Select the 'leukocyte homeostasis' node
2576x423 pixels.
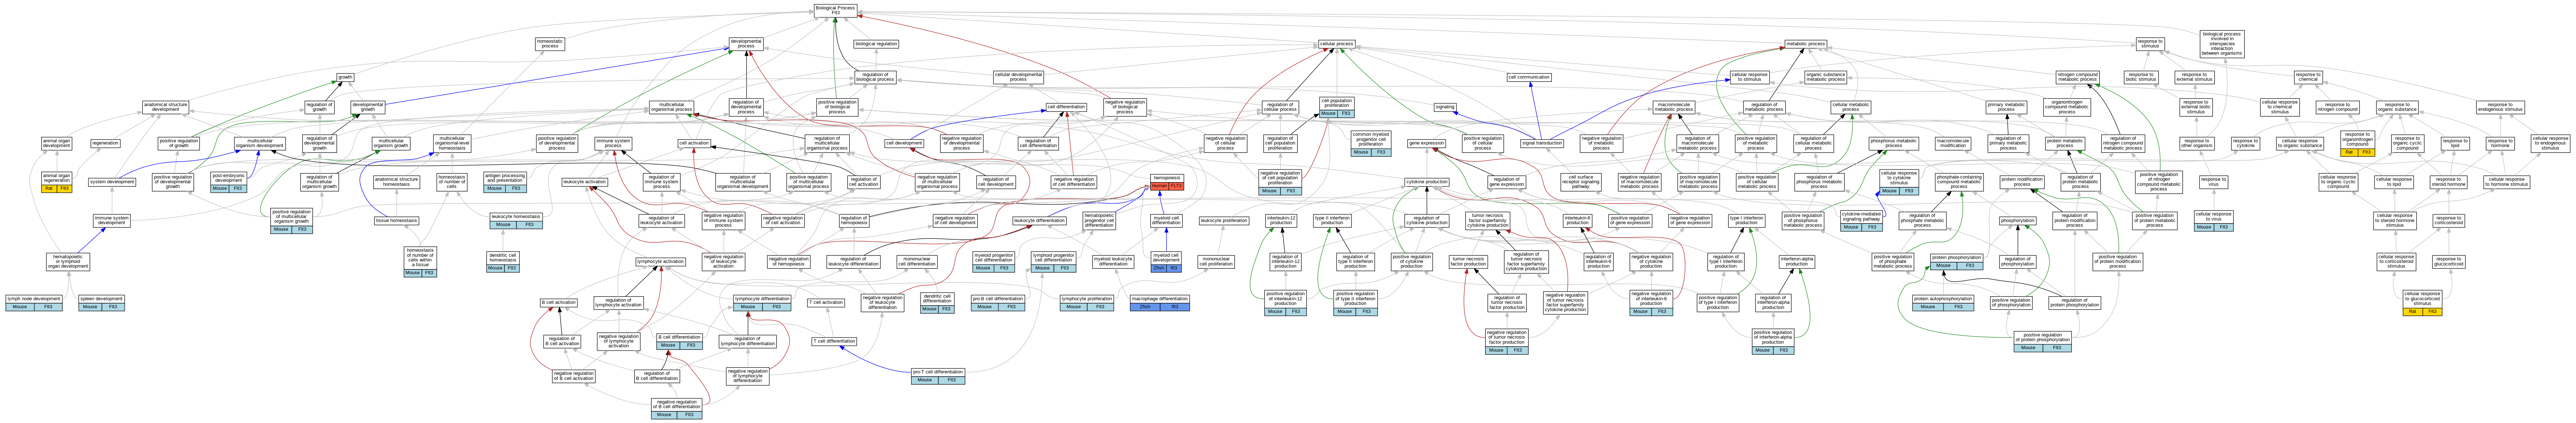tap(516, 221)
